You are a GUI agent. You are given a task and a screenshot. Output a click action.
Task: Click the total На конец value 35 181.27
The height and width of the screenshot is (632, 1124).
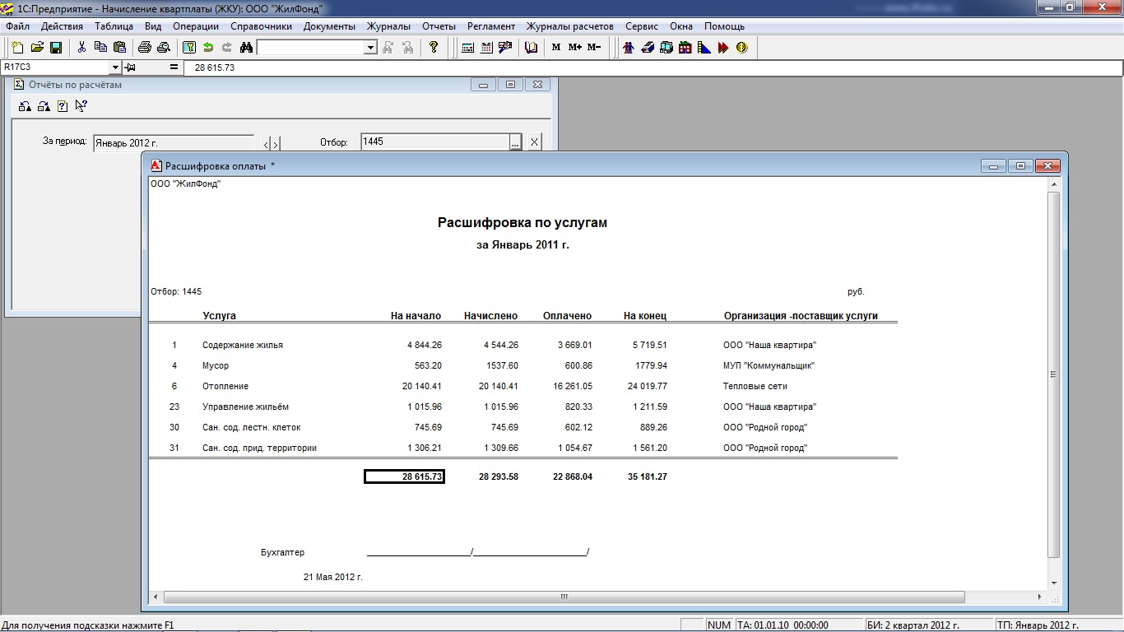[x=647, y=476]
